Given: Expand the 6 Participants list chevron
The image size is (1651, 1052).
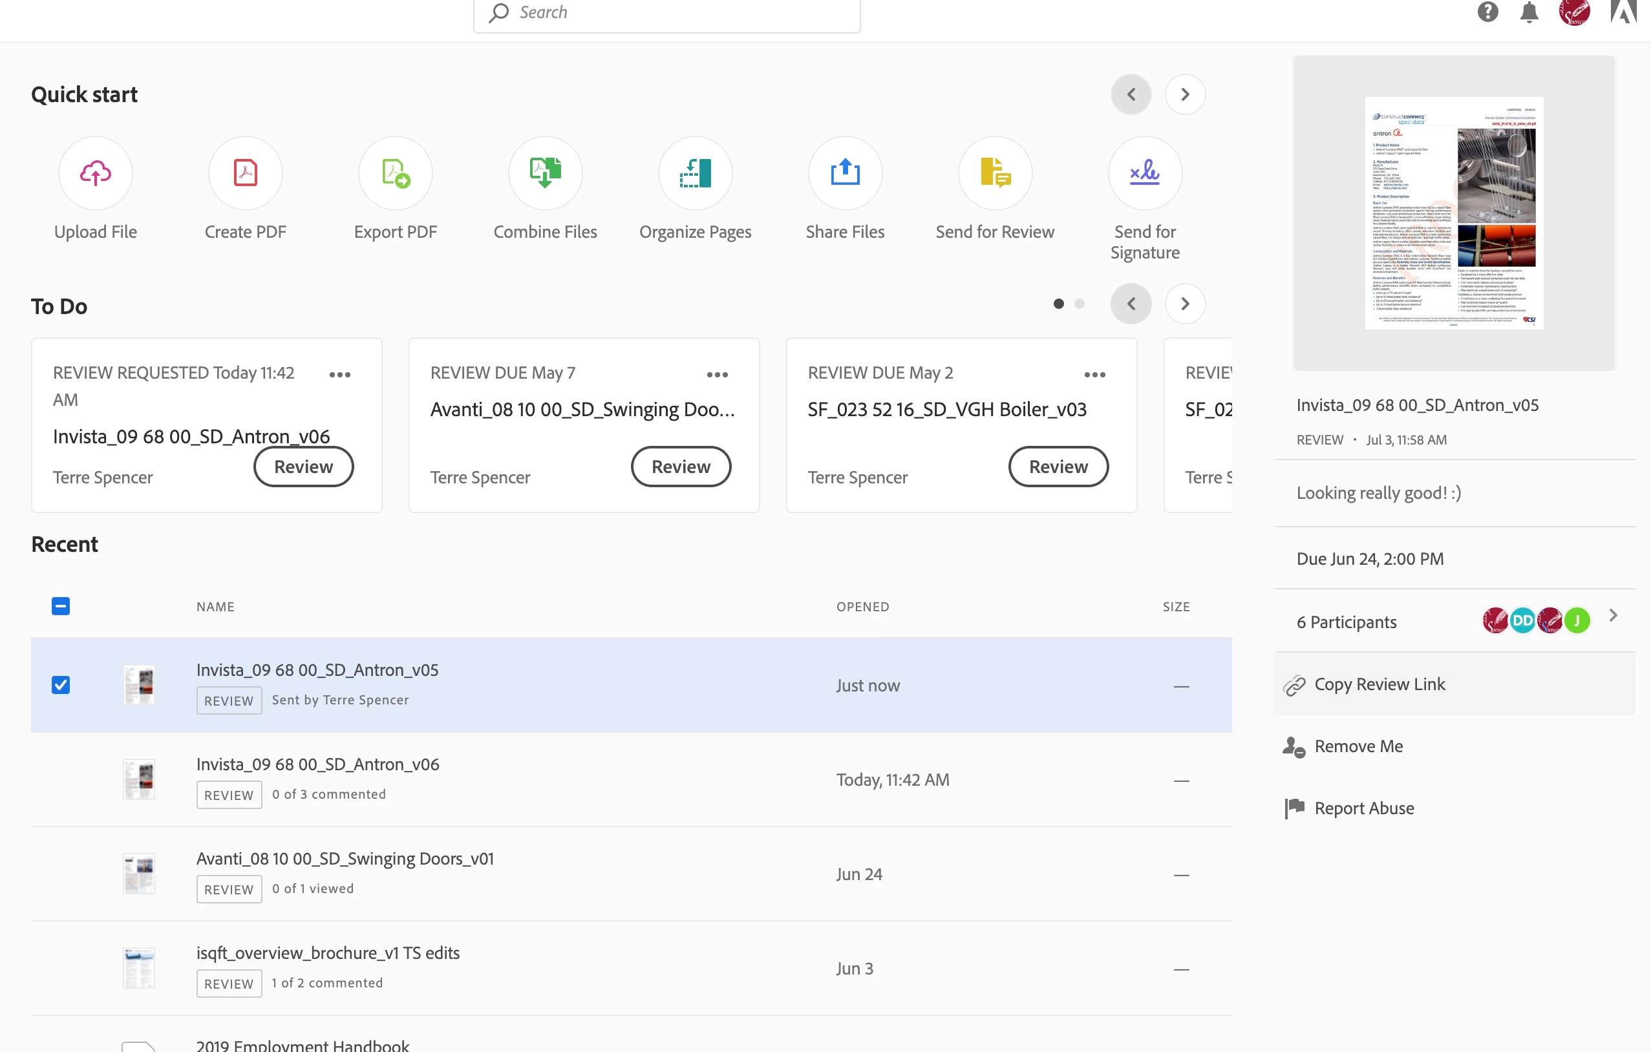Looking at the screenshot, I should [1613, 615].
